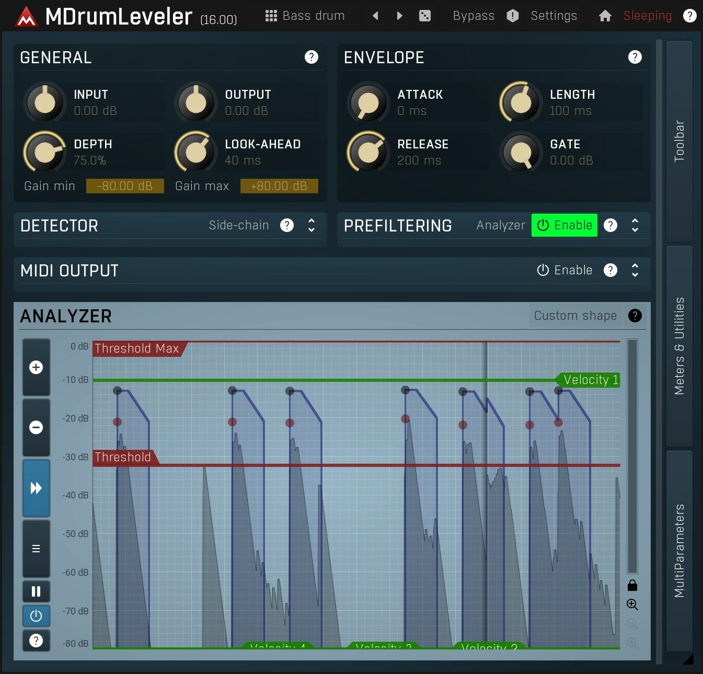Screen dimensions: 703x674
Task: Click the lock icon beside the Analyzer scrollbar
Action: pos(632,585)
